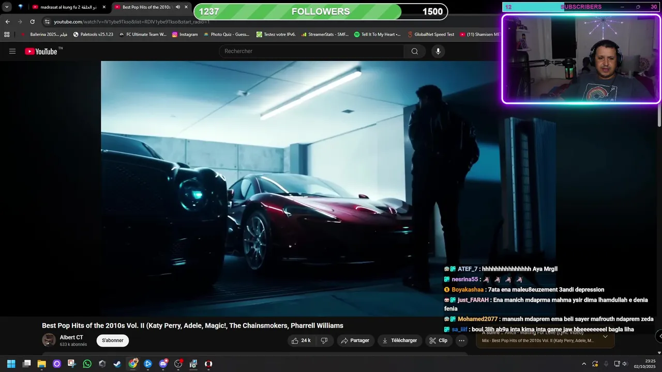The width and height of the screenshot is (662, 372).
Task: Switch to the madrasat al kung fu tab
Action: [69, 7]
